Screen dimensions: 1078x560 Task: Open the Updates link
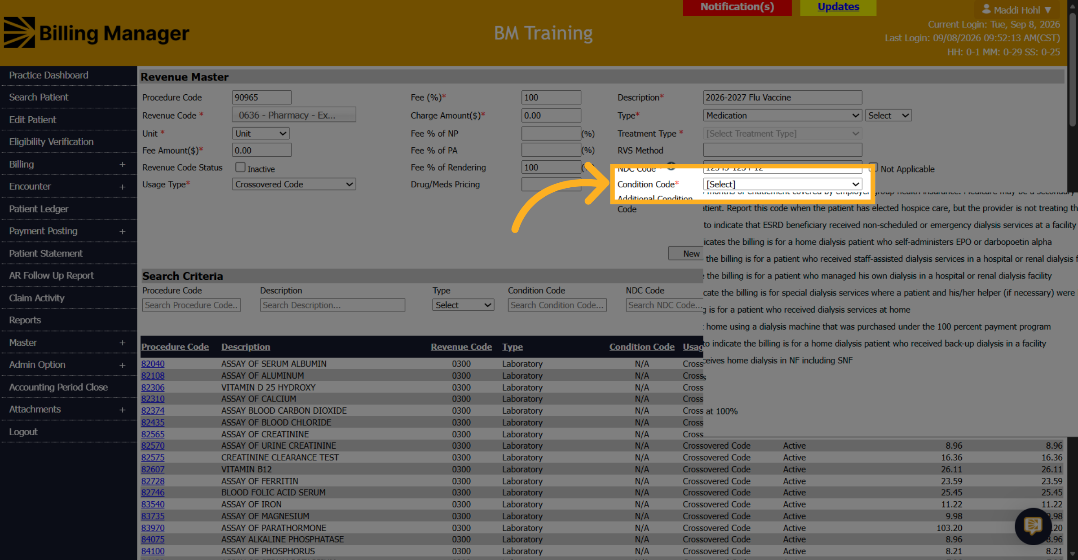pyautogui.click(x=838, y=7)
